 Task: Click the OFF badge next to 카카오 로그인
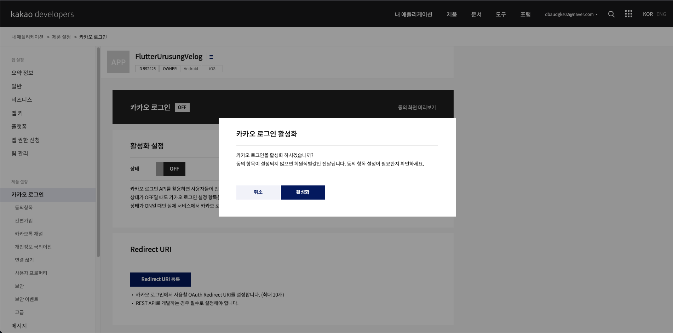click(182, 107)
